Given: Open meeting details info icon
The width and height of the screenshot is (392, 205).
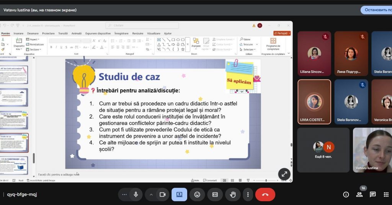Looking at the screenshot, I should pyautogui.click(x=346, y=194).
